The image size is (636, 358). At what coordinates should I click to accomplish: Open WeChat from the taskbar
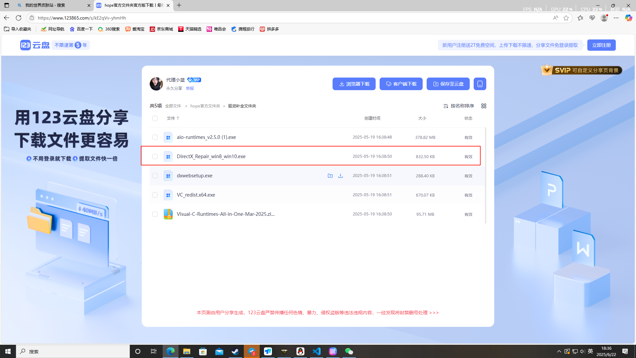coord(349,351)
